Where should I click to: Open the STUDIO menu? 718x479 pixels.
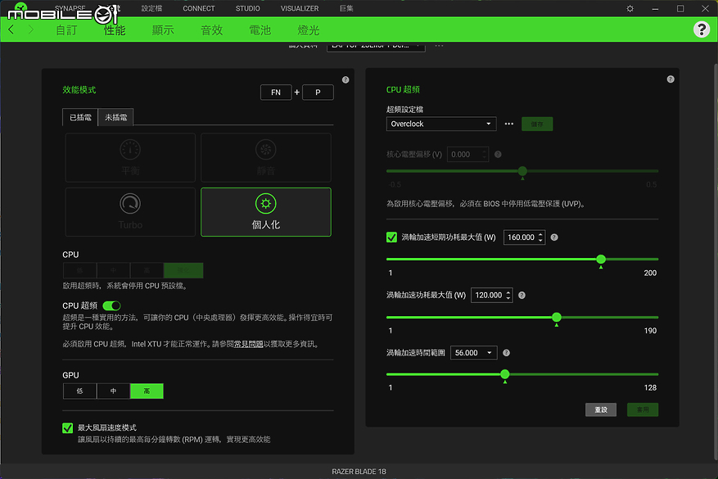click(248, 9)
